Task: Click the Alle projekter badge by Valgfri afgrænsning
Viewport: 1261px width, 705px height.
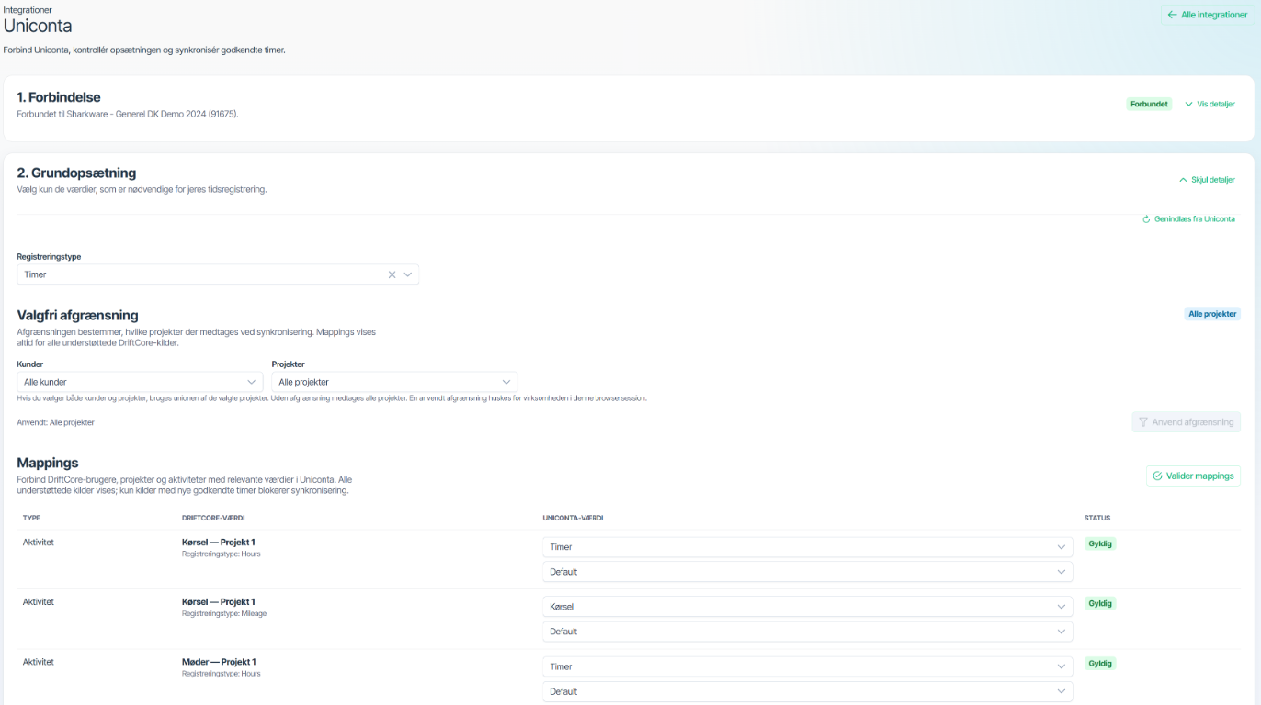Action: point(1212,314)
